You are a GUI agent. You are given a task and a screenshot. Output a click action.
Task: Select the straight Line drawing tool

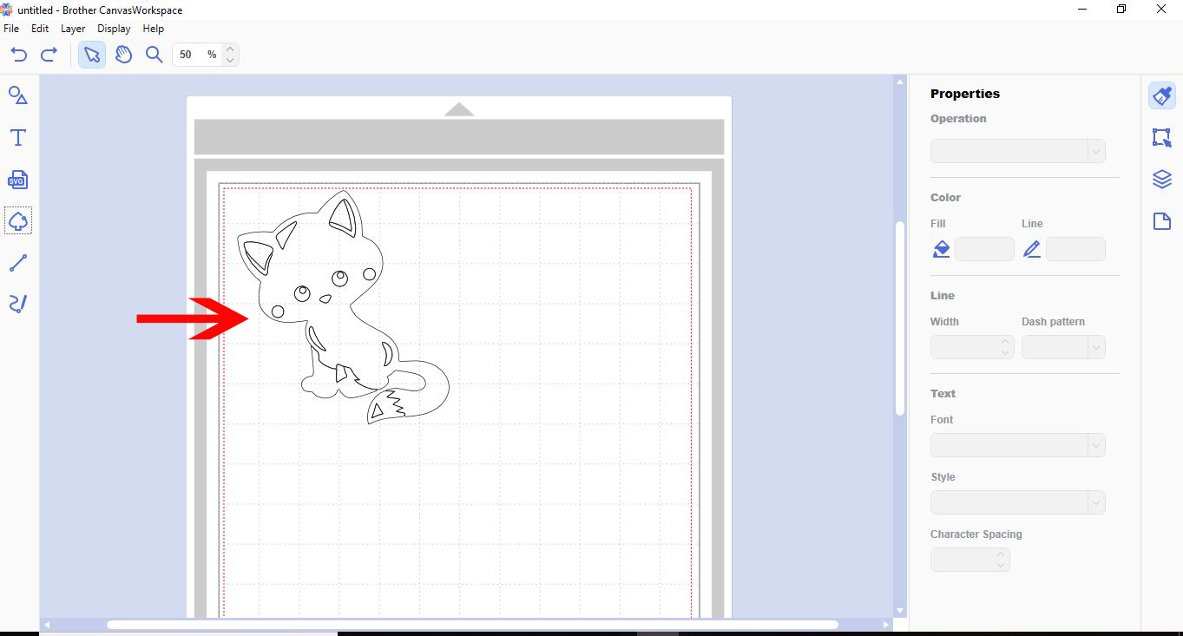[18, 263]
